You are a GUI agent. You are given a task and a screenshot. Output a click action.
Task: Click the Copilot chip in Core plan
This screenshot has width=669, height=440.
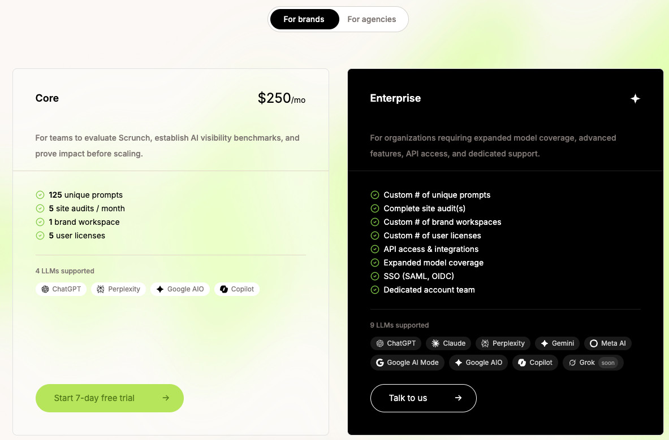tap(237, 289)
